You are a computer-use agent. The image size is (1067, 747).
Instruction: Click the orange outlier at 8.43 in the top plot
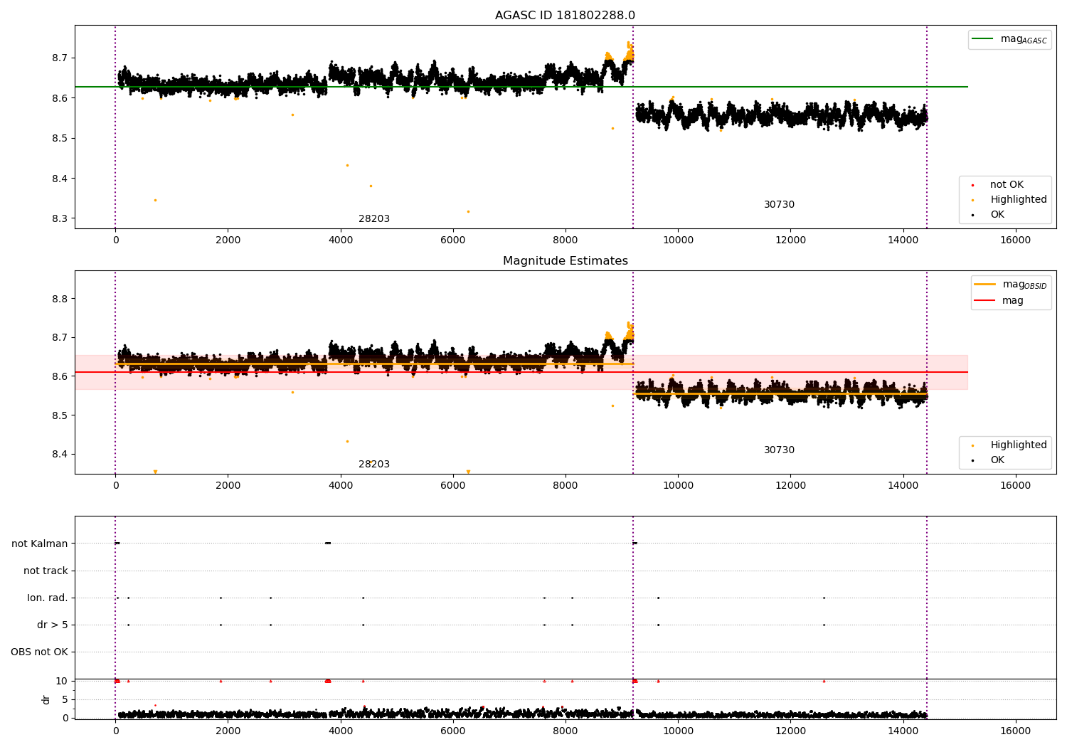point(347,165)
